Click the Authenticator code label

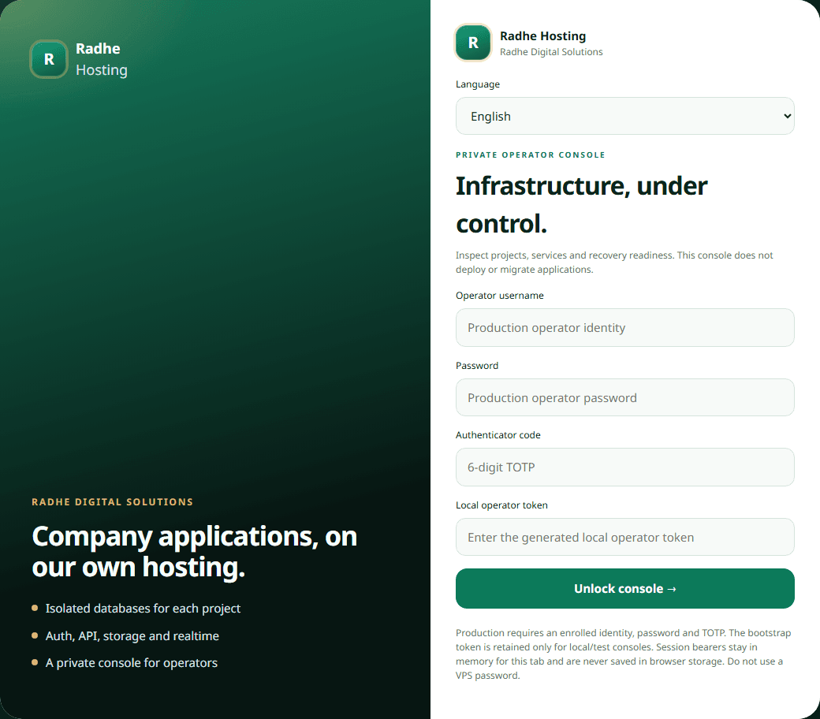(498, 435)
